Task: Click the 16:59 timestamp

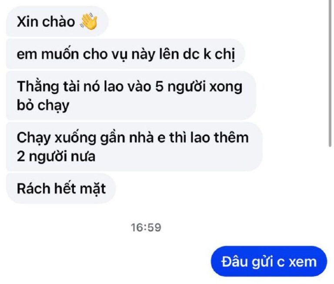Action: (146, 228)
